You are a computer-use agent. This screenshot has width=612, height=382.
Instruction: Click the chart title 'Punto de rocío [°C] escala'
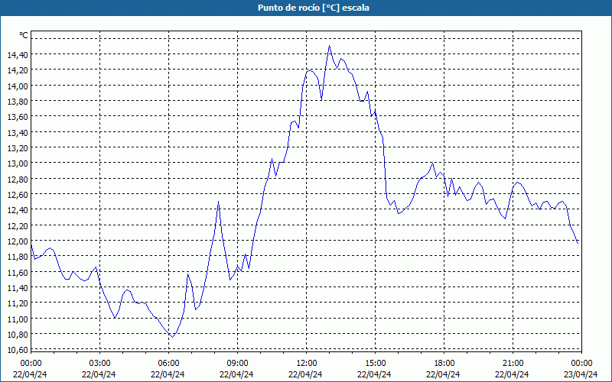[x=314, y=8]
